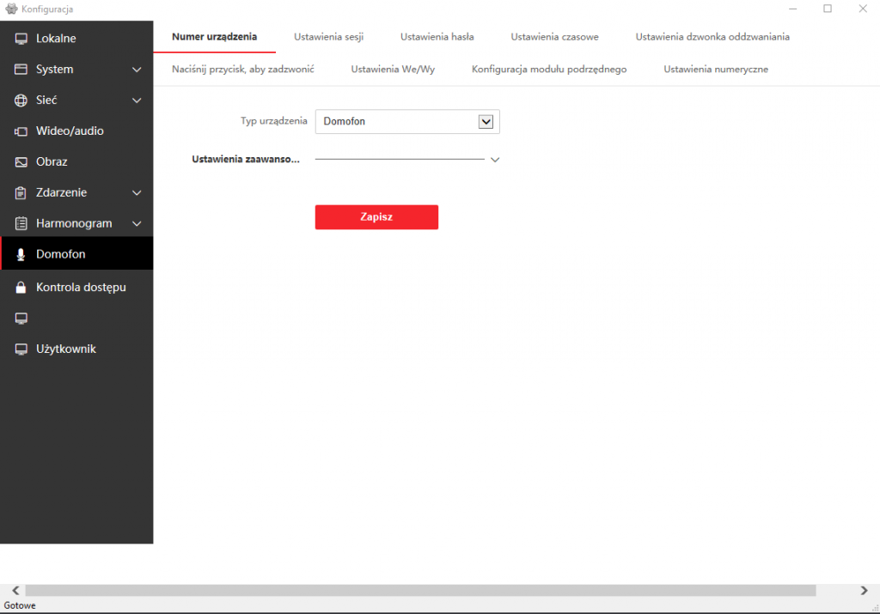Open the Zdarzenie events section icon
Viewport: 880px width, 614px height.
click(19, 192)
